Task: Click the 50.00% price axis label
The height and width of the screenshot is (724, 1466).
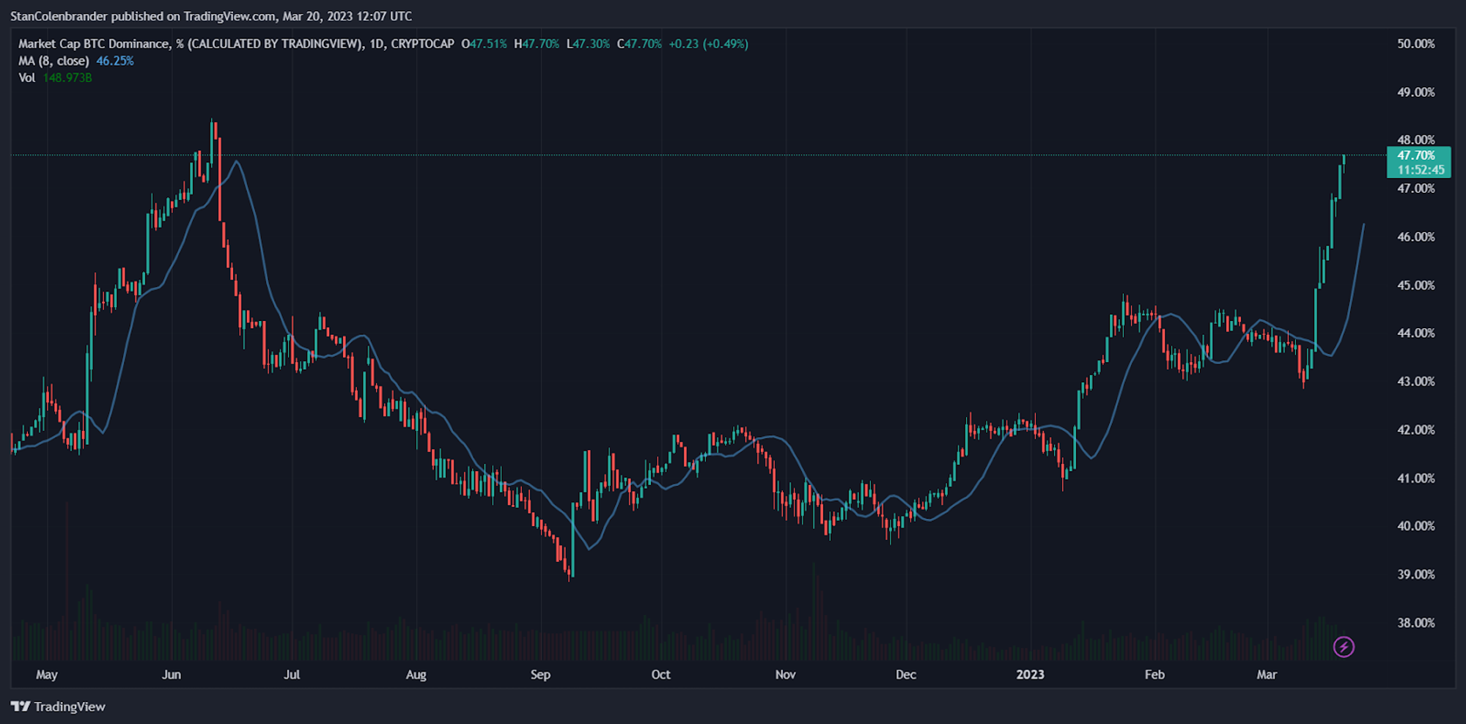Action: coord(1415,44)
